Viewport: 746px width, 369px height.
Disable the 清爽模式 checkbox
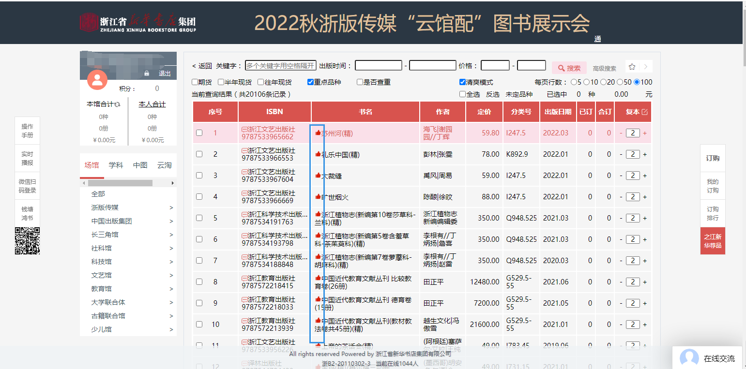coord(463,82)
